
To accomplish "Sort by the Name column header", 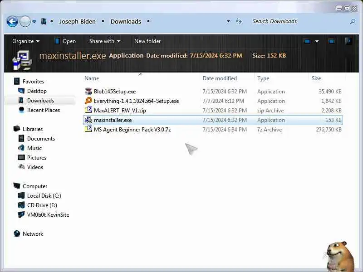I will [141, 78].
